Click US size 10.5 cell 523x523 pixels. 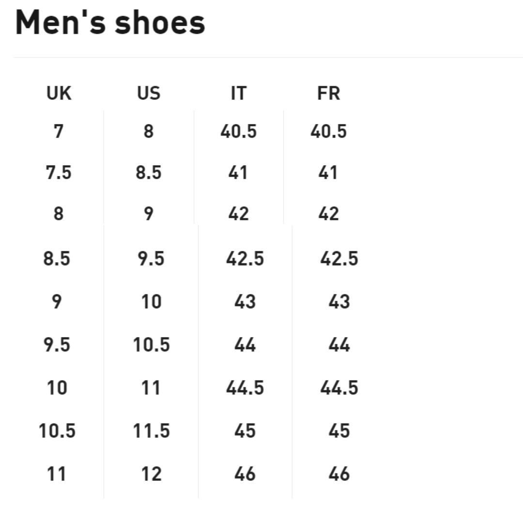152,345
